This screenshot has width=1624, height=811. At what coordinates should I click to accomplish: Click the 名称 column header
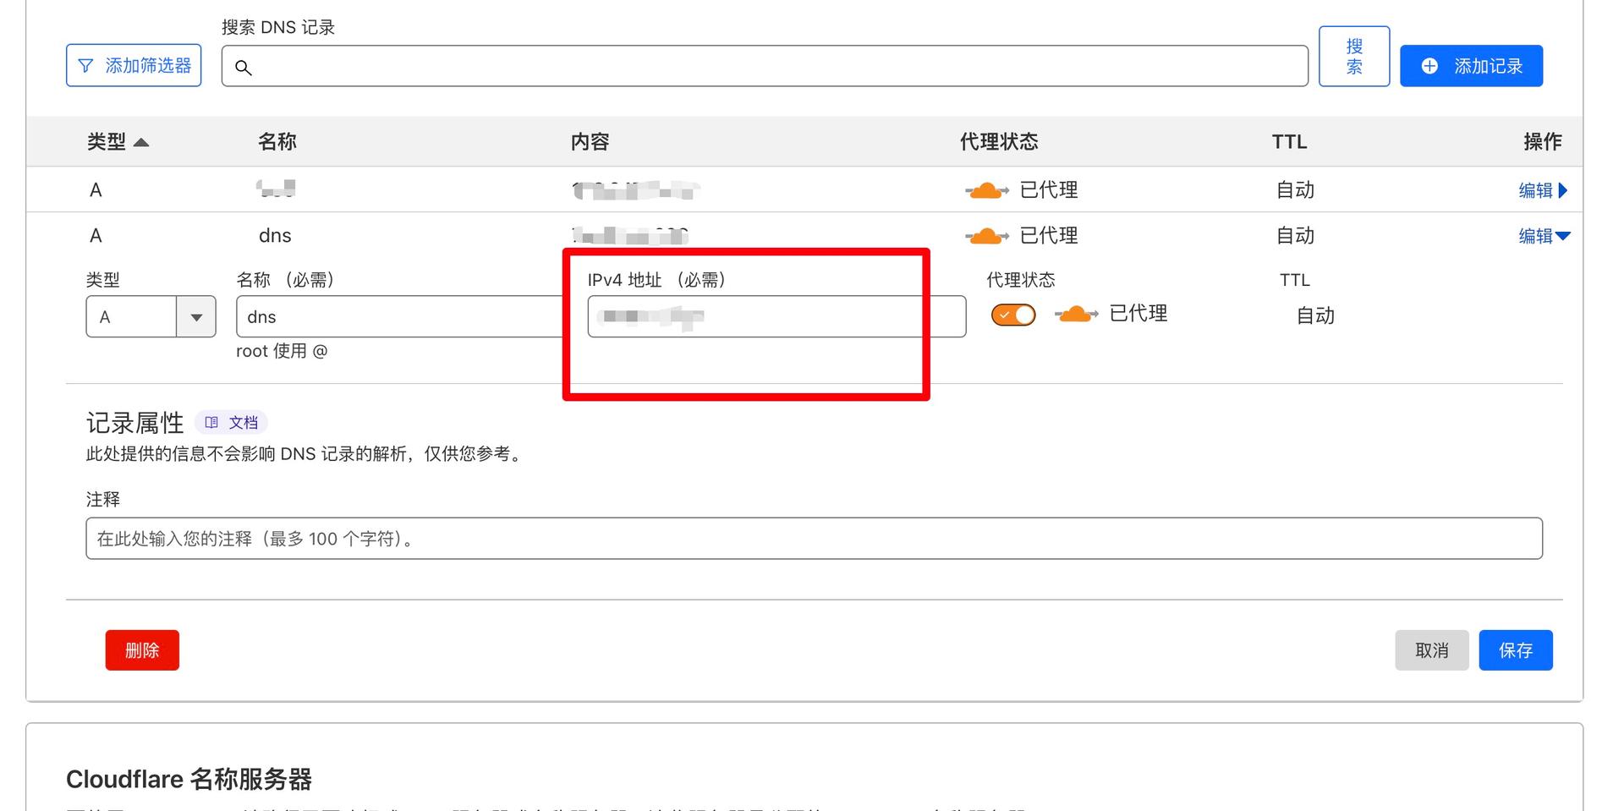[277, 141]
